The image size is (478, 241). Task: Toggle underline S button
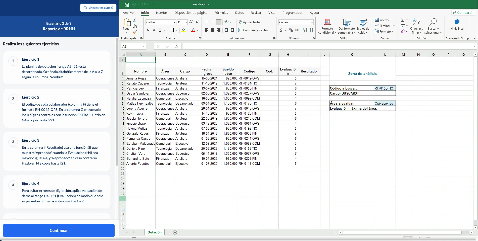coord(160,30)
